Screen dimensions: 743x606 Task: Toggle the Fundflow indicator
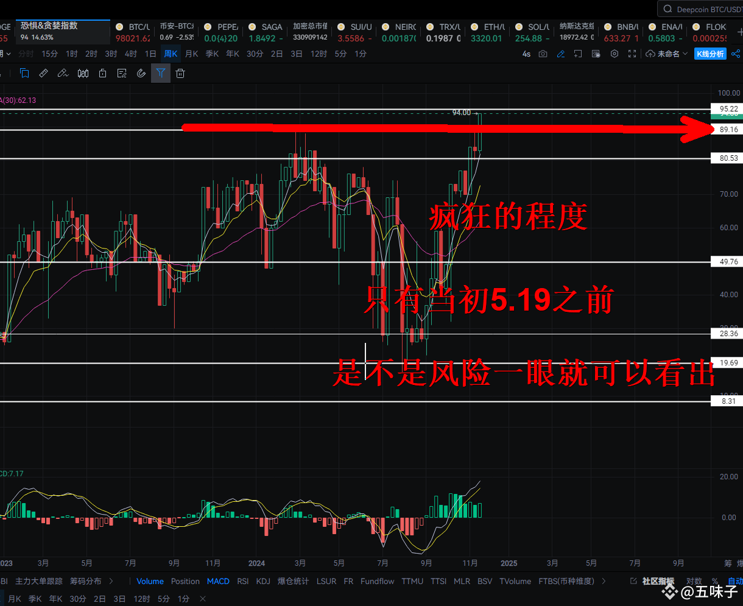pos(378,581)
